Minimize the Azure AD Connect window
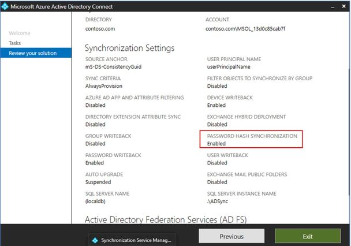Viewport: 351px width, 246px height. [x=333, y=7]
